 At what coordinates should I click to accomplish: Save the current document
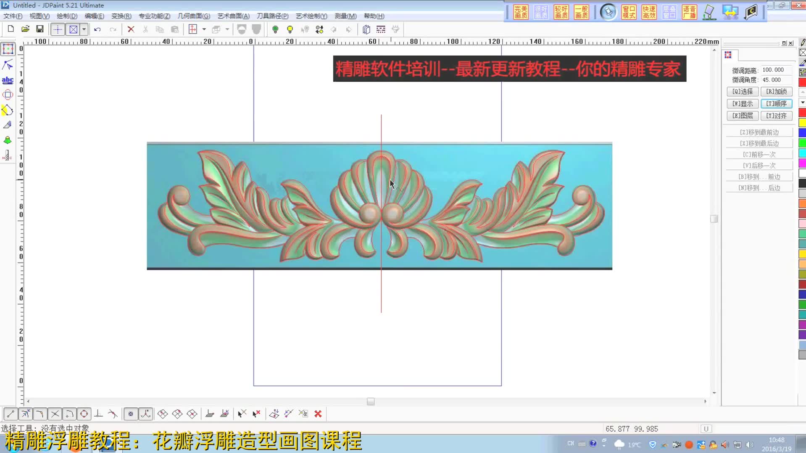pos(40,29)
